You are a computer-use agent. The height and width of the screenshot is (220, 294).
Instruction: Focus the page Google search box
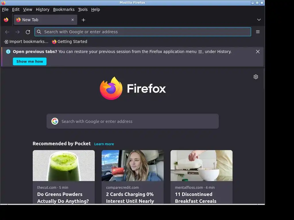point(133,121)
